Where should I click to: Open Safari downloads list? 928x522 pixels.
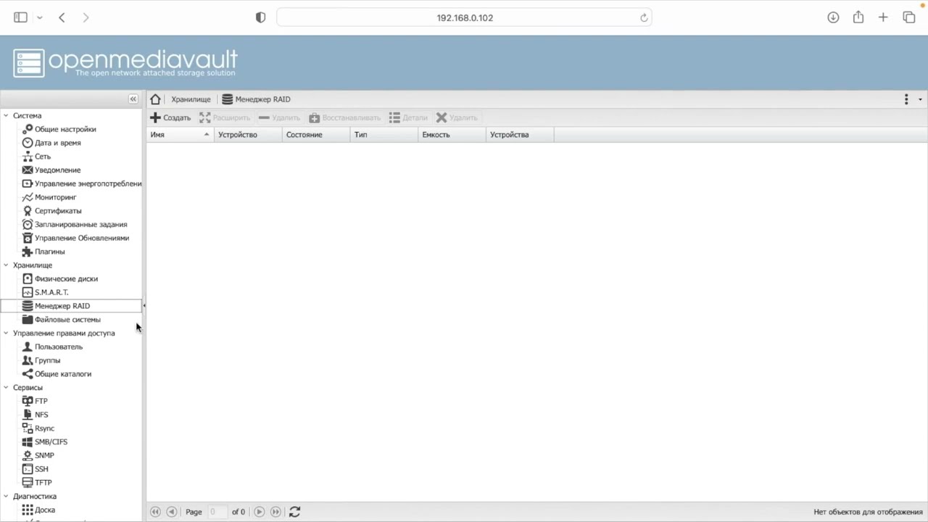(833, 17)
